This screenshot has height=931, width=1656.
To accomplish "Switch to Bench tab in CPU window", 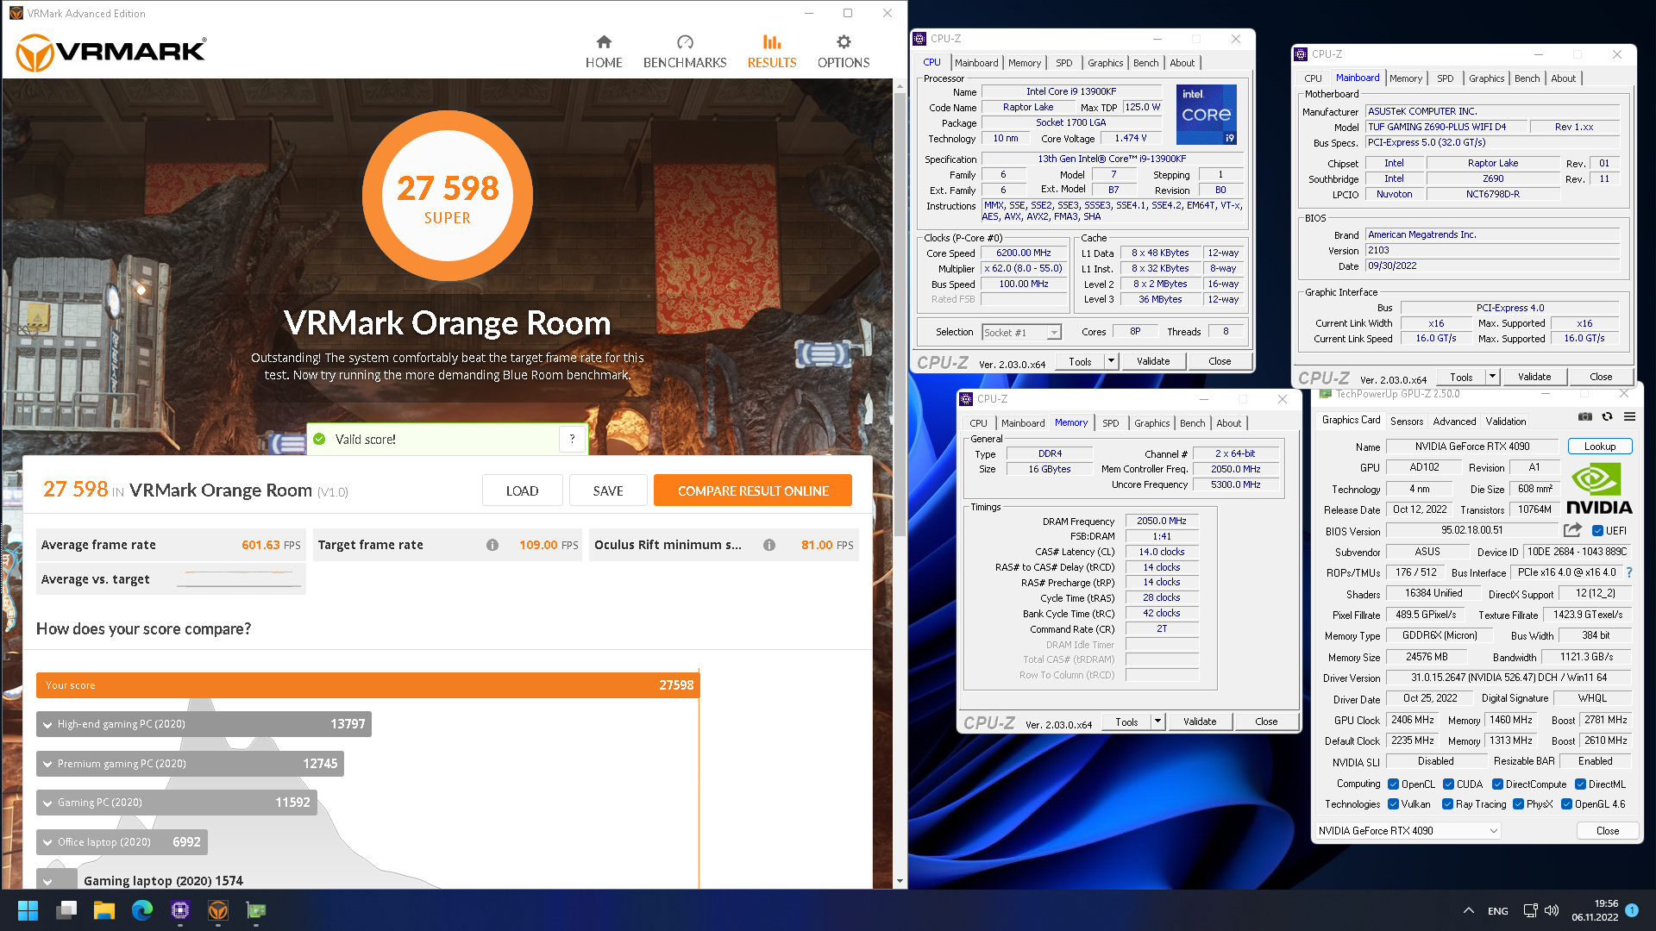I will [x=1145, y=63].
